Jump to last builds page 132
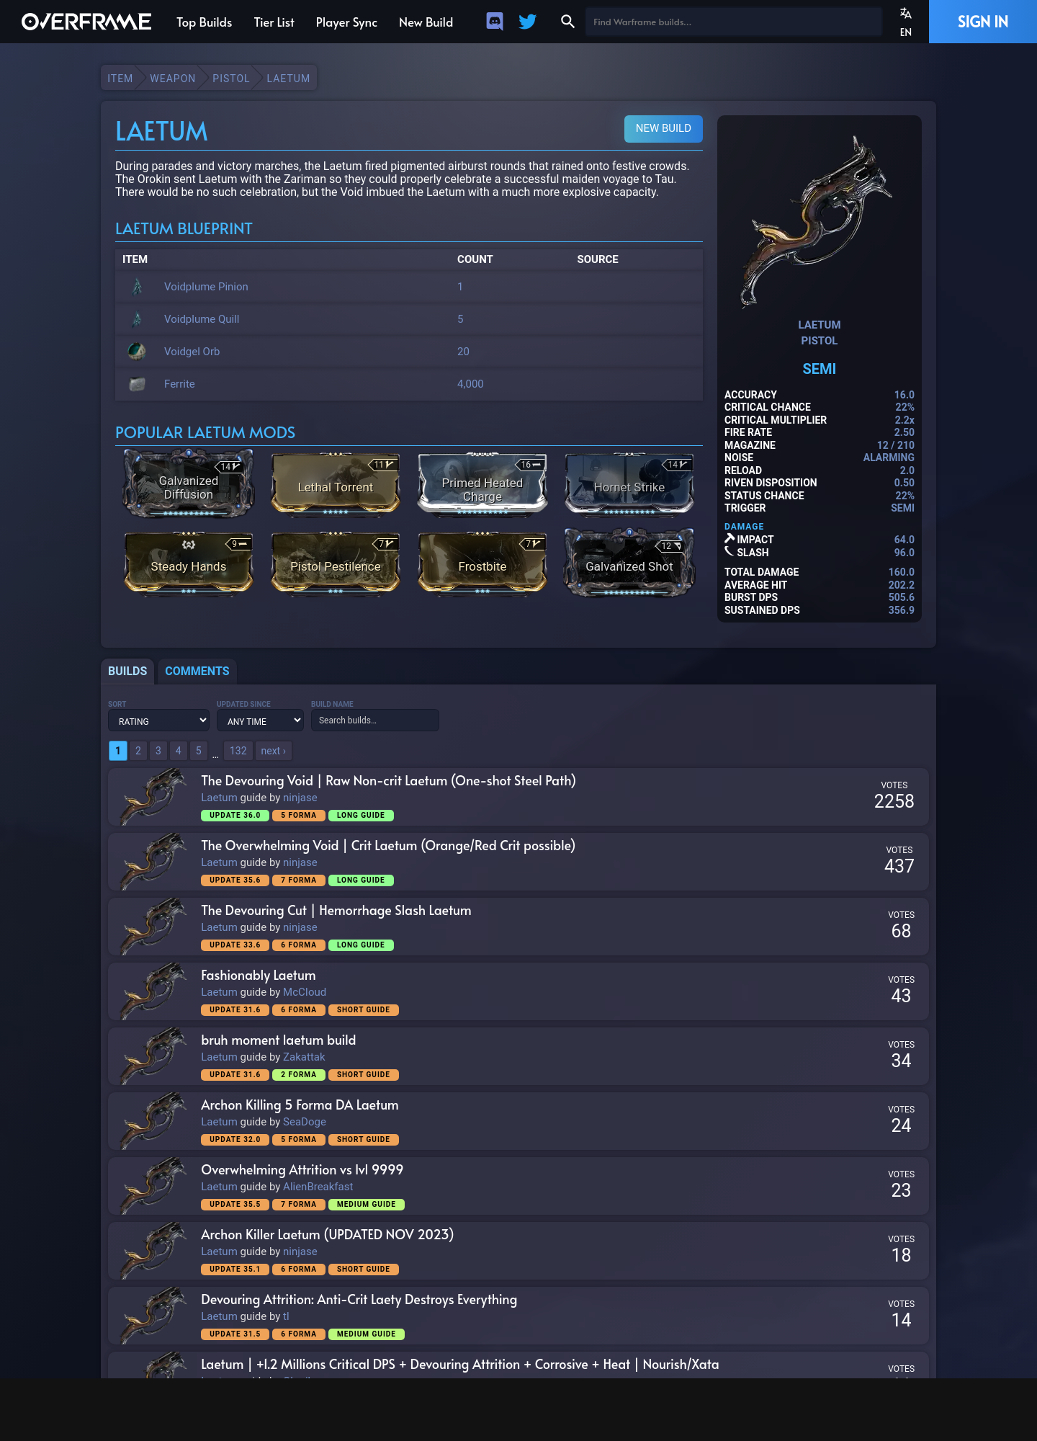The width and height of the screenshot is (1037, 1441). [238, 751]
